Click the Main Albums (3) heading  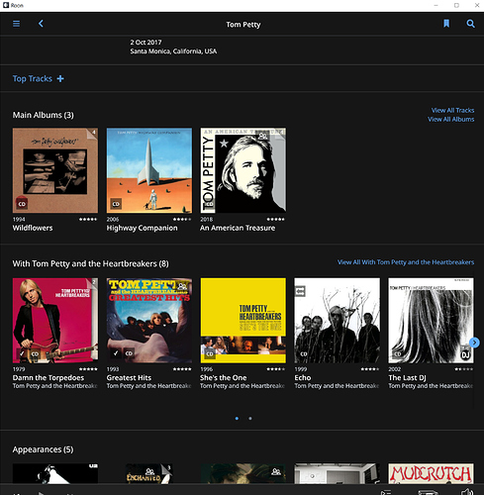click(44, 115)
